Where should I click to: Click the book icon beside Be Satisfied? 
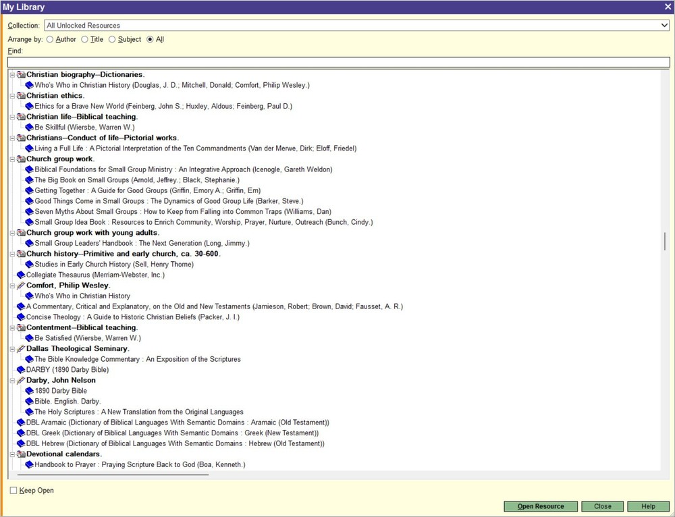29,338
